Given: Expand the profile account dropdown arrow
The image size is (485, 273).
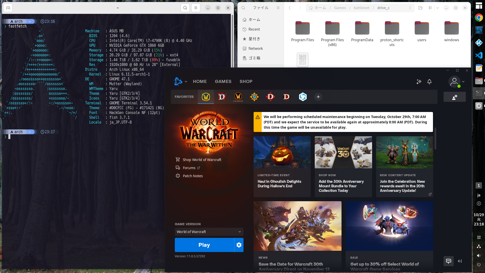Looking at the screenshot, I should click(x=463, y=82).
